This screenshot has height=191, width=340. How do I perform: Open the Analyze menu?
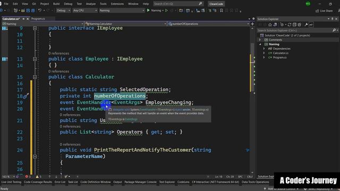(91, 4)
